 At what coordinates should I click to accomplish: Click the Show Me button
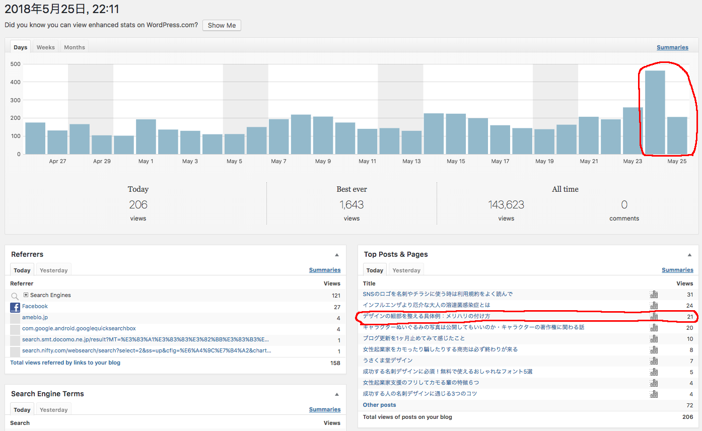tap(222, 25)
